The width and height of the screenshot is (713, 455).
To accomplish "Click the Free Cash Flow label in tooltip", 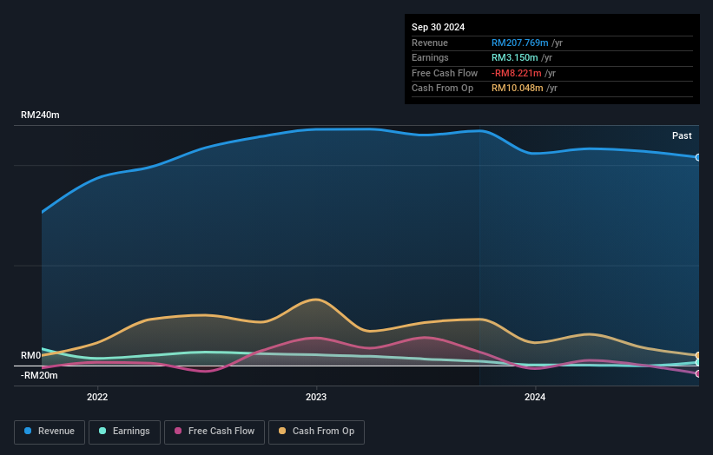I will point(445,73).
